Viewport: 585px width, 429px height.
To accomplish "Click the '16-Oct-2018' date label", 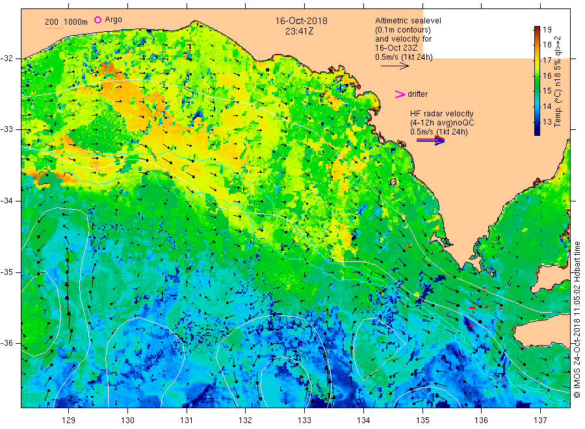I will tap(302, 21).
